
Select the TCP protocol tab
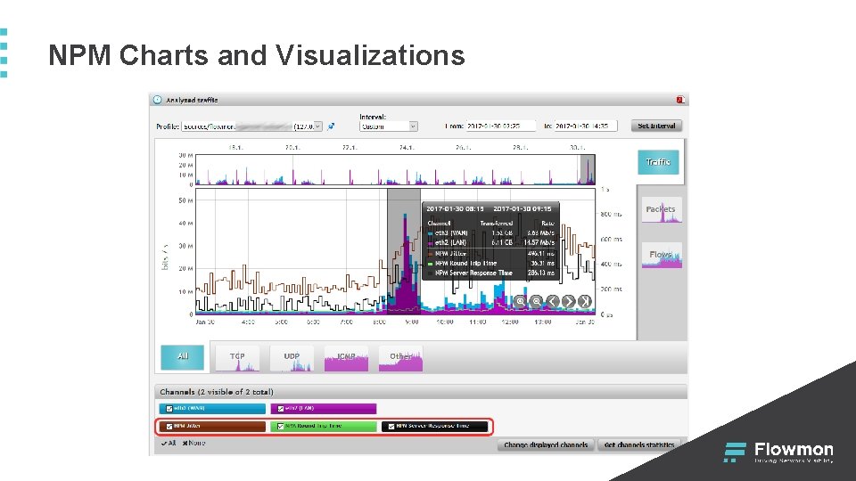(237, 358)
